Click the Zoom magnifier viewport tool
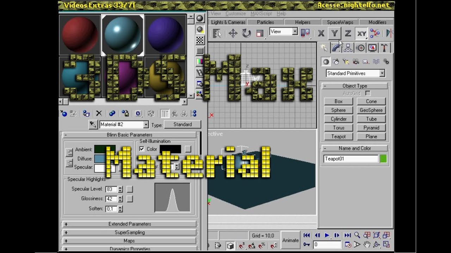451x253 pixels. [357, 235]
